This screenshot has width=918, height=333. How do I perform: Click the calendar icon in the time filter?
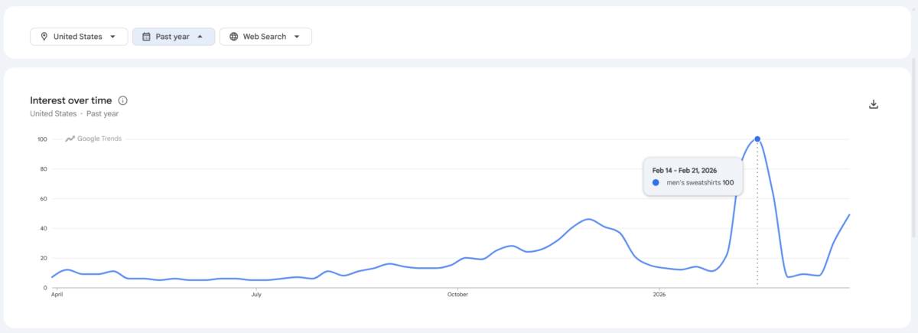tap(146, 37)
